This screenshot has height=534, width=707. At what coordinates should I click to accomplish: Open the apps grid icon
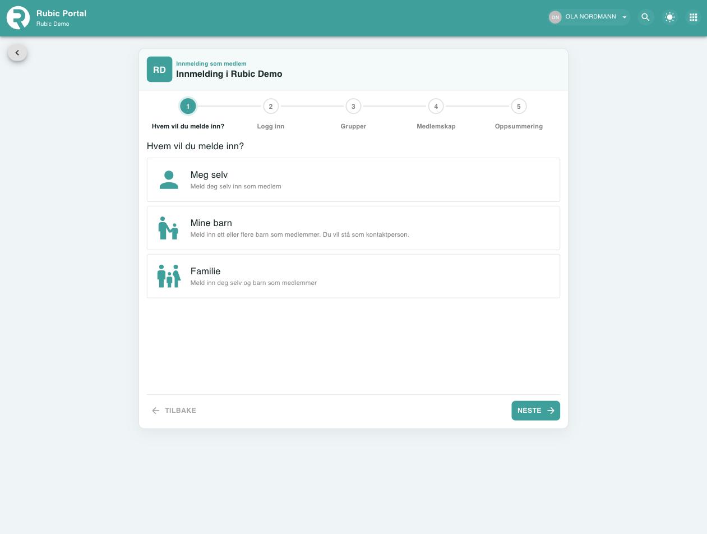693,17
